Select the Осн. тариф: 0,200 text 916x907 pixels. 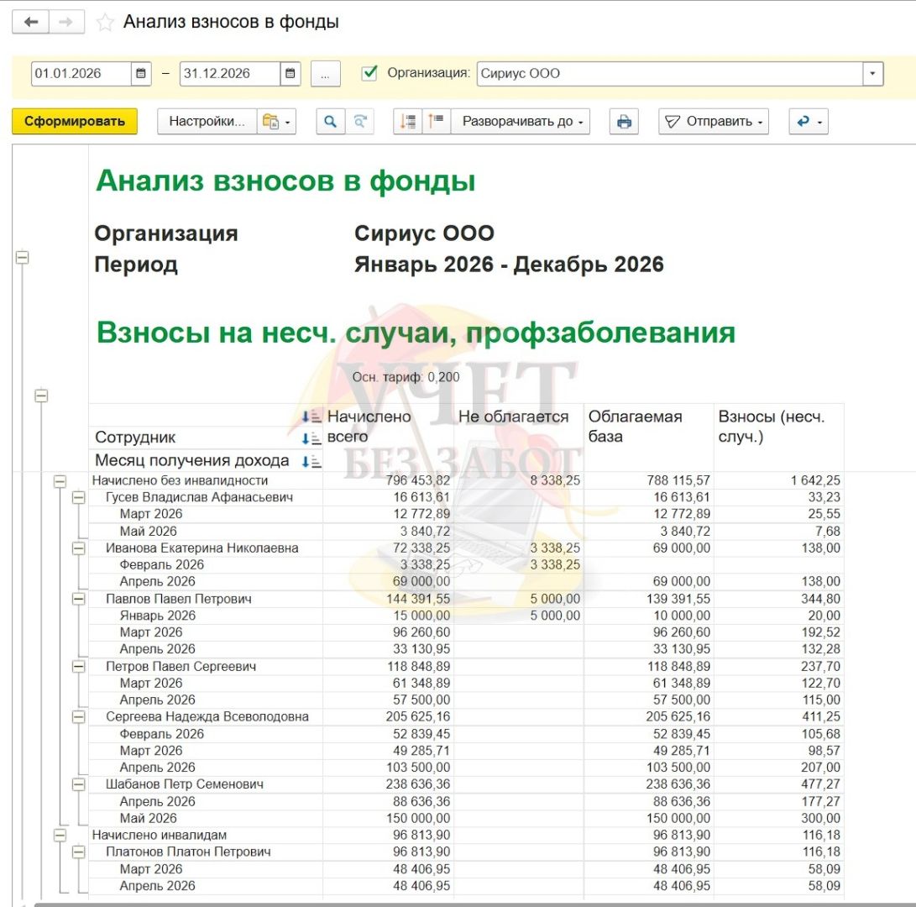click(x=406, y=378)
